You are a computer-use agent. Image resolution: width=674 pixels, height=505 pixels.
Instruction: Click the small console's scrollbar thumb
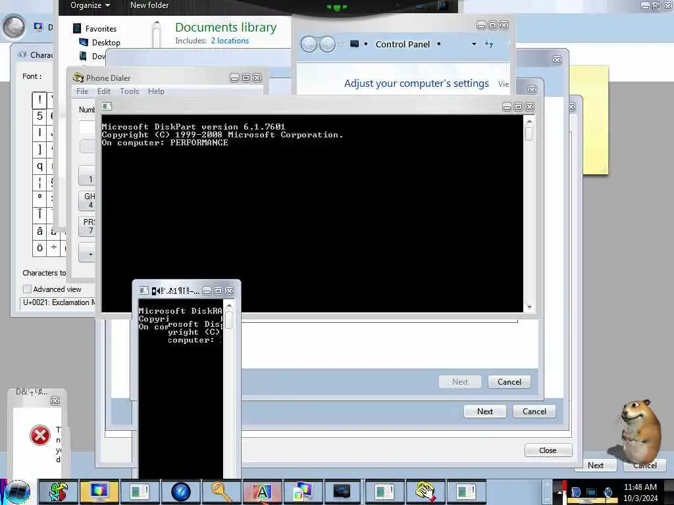click(228, 320)
